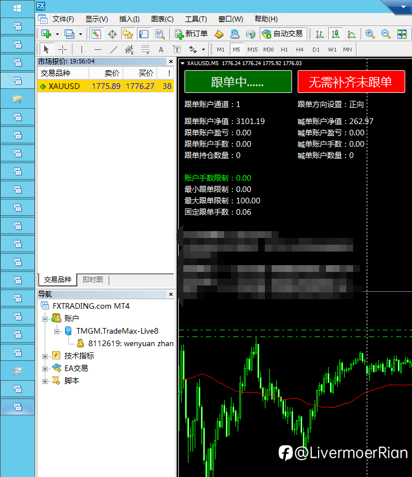Switch to the 即时图 tab
The height and width of the screenshot is (477, 412).
pos(93,279)
